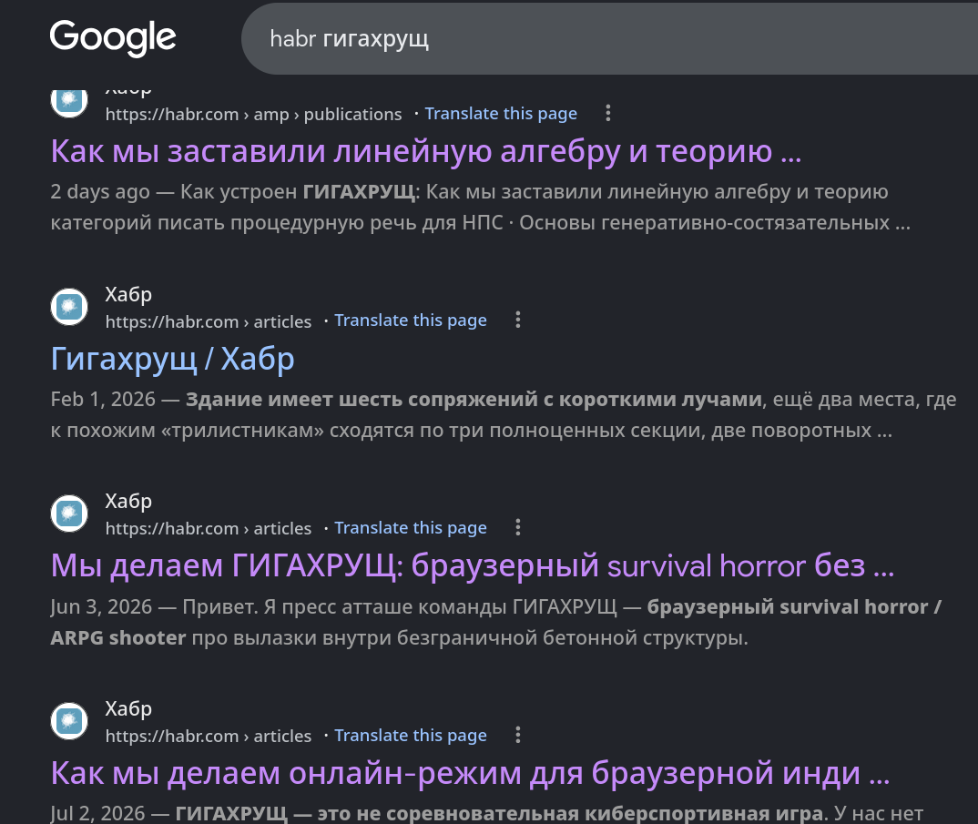Open more options for the amp publications result
This screenshot has width=978, height=824.
pyautogui.click(x=608, y=113)
